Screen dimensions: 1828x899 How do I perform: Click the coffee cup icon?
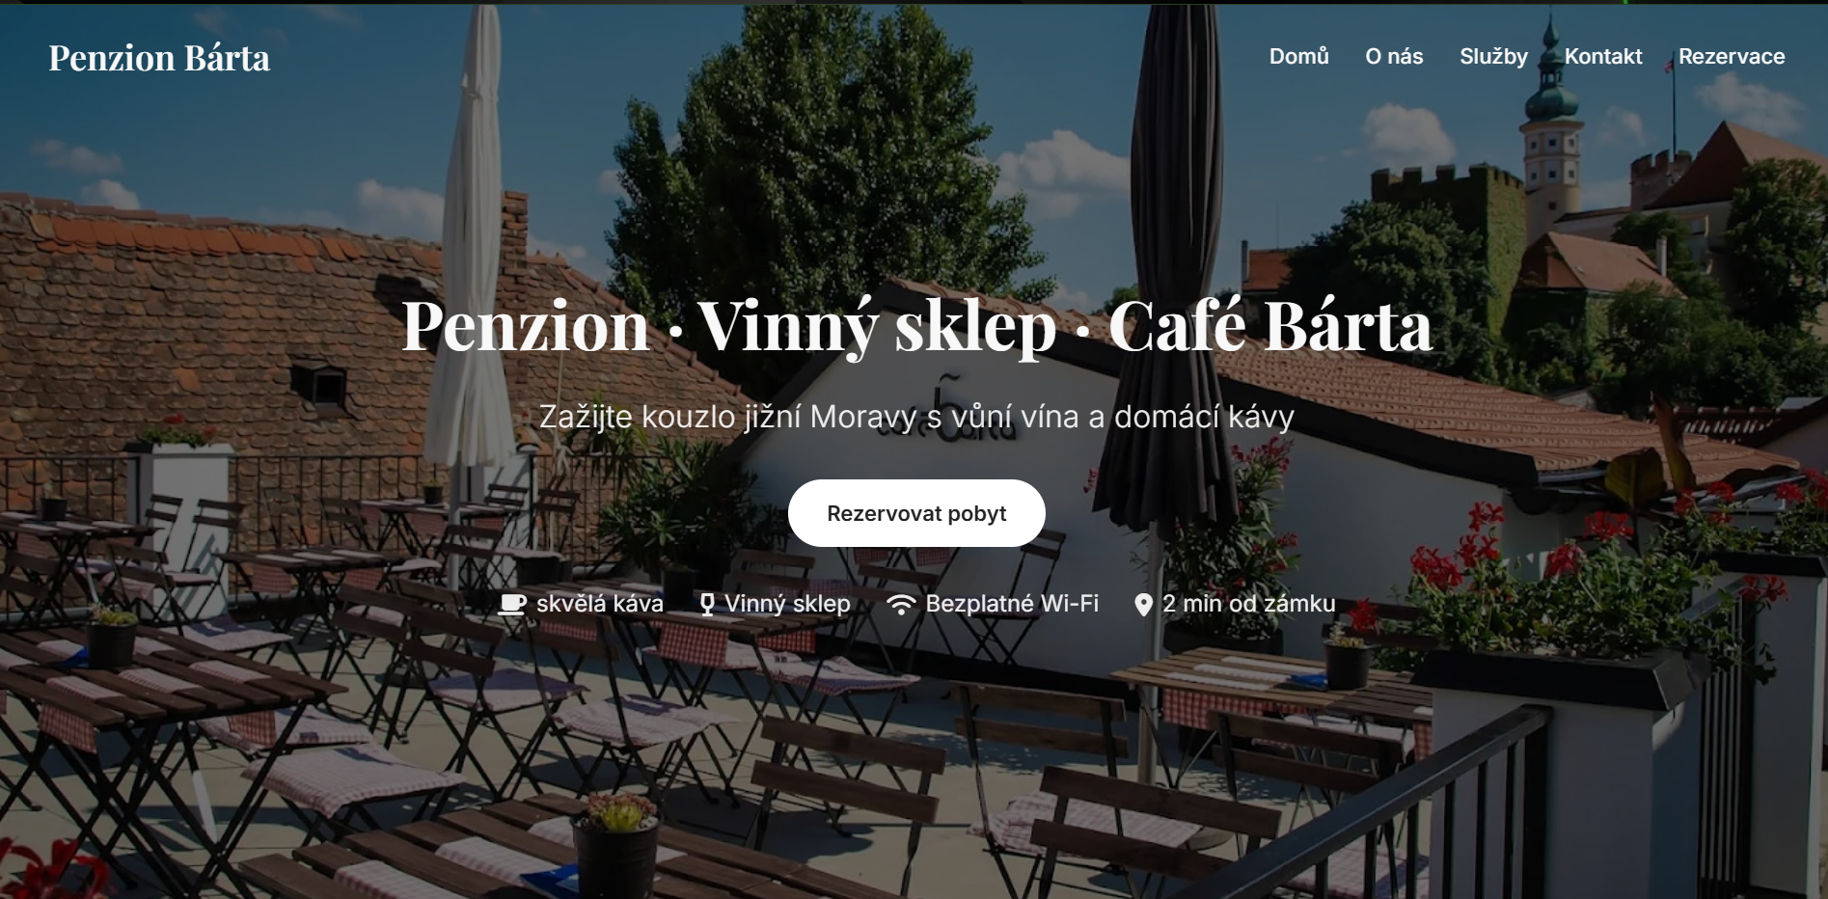[x=512, y=604]
